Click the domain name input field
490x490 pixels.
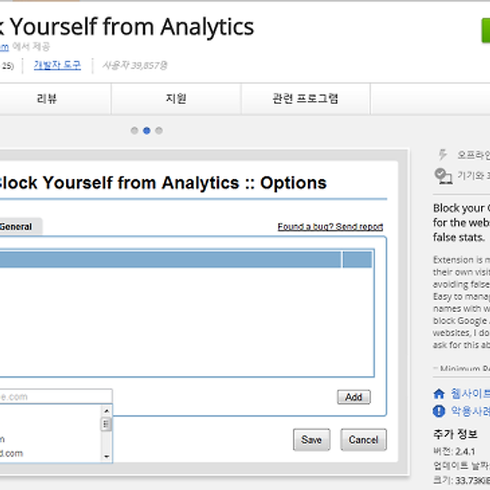point(54,397)
